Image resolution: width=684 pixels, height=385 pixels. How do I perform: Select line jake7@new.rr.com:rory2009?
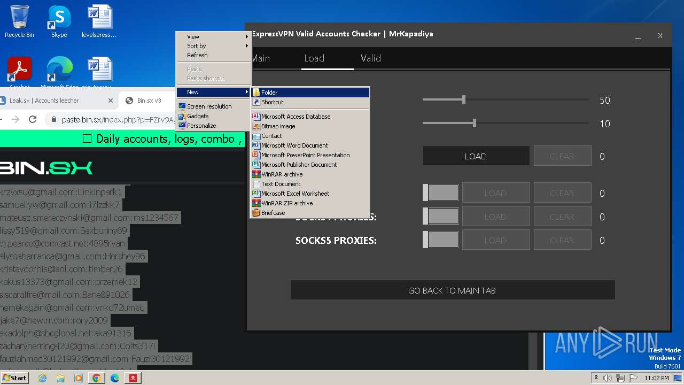[54, 320]
